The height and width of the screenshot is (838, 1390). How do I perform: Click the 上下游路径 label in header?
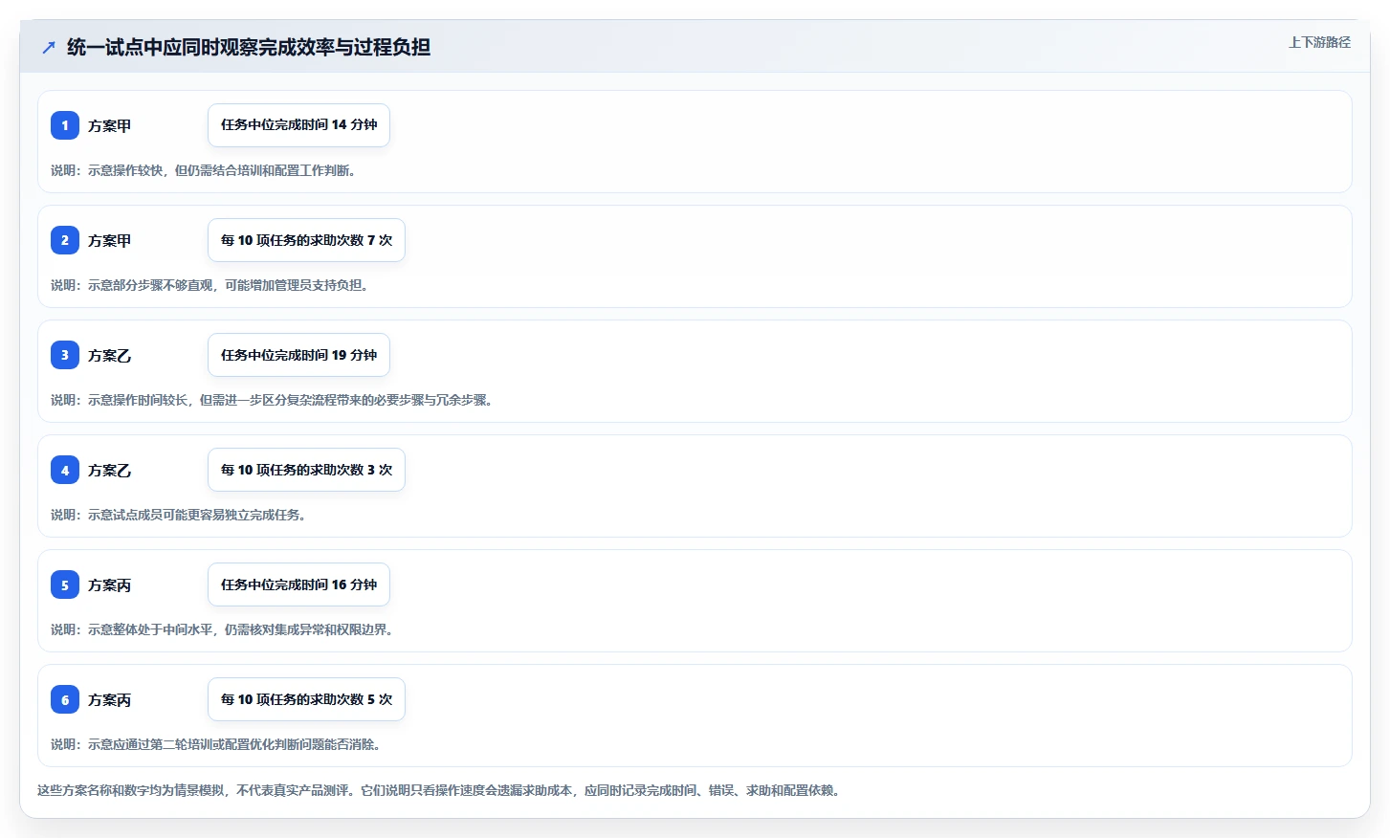coord(1319,42)
